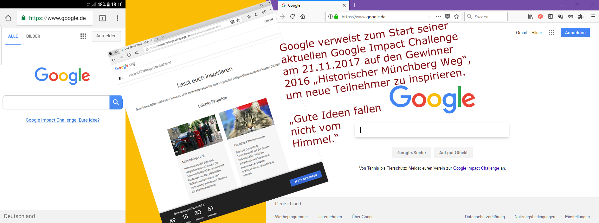Open a new Firefox tab with plus
The width and height of the screenshot is (599, 223).
click(355, 5)
